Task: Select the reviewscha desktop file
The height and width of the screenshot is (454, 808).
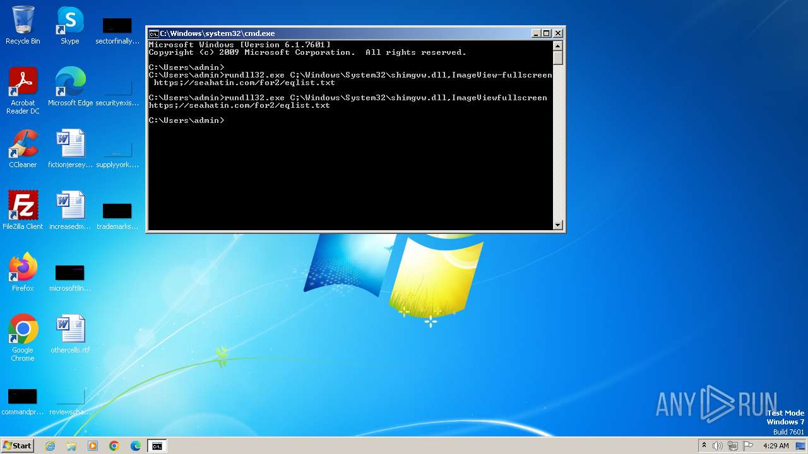Action: click(x=70, y=402)
